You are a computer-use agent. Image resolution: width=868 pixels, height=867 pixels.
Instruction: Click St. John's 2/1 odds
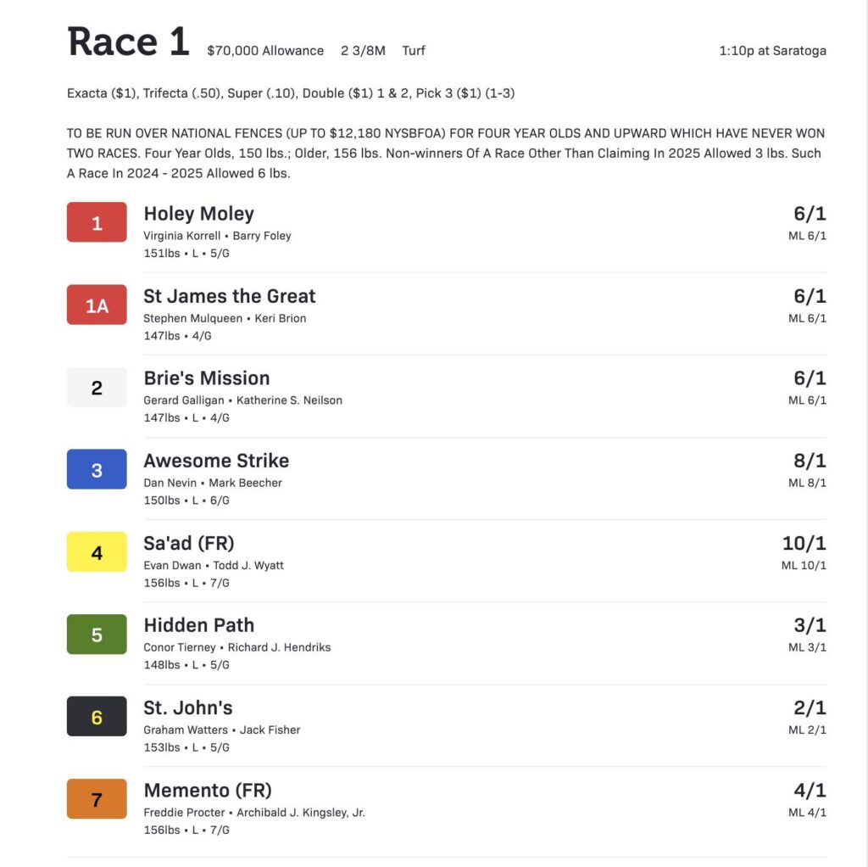point(810,708)
